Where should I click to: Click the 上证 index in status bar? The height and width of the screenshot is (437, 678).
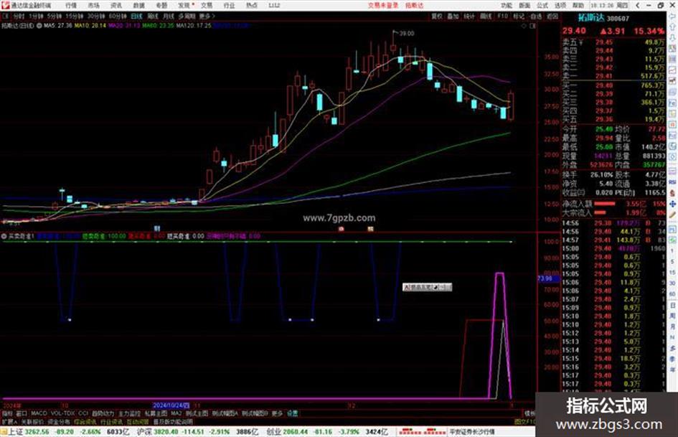pyautogui.click(x=16, y=432)
